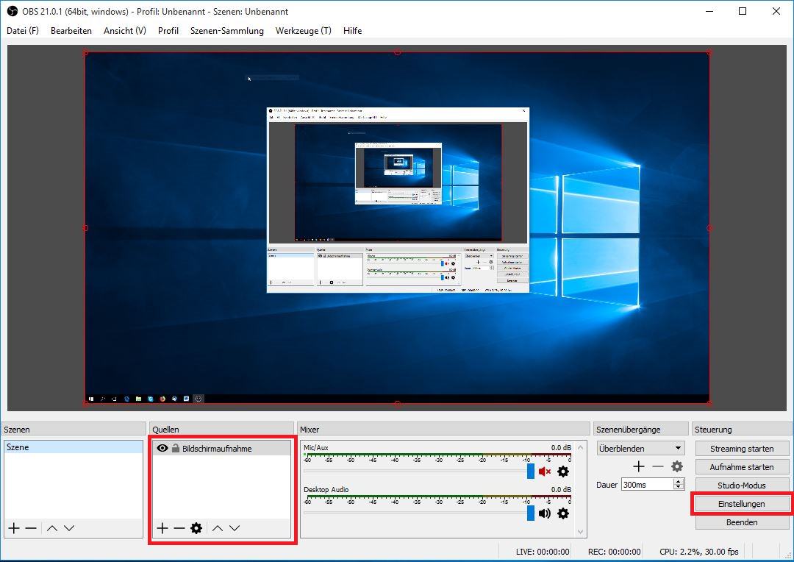Click Firefox icon in preview taskbar
This screenshot has height=562, width=794.
[162, 399]
